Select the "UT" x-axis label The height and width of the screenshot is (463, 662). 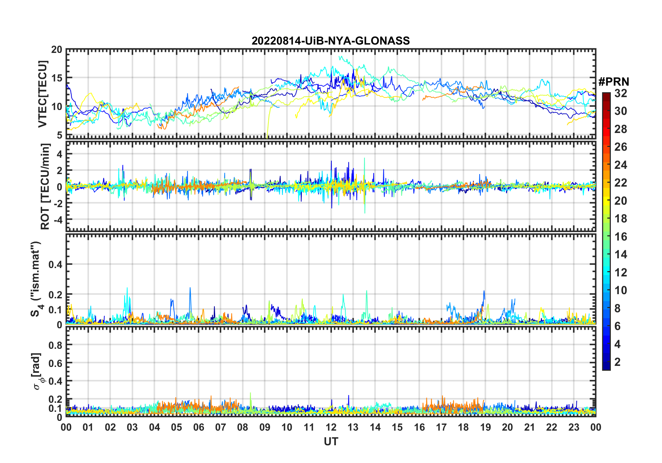331,441
